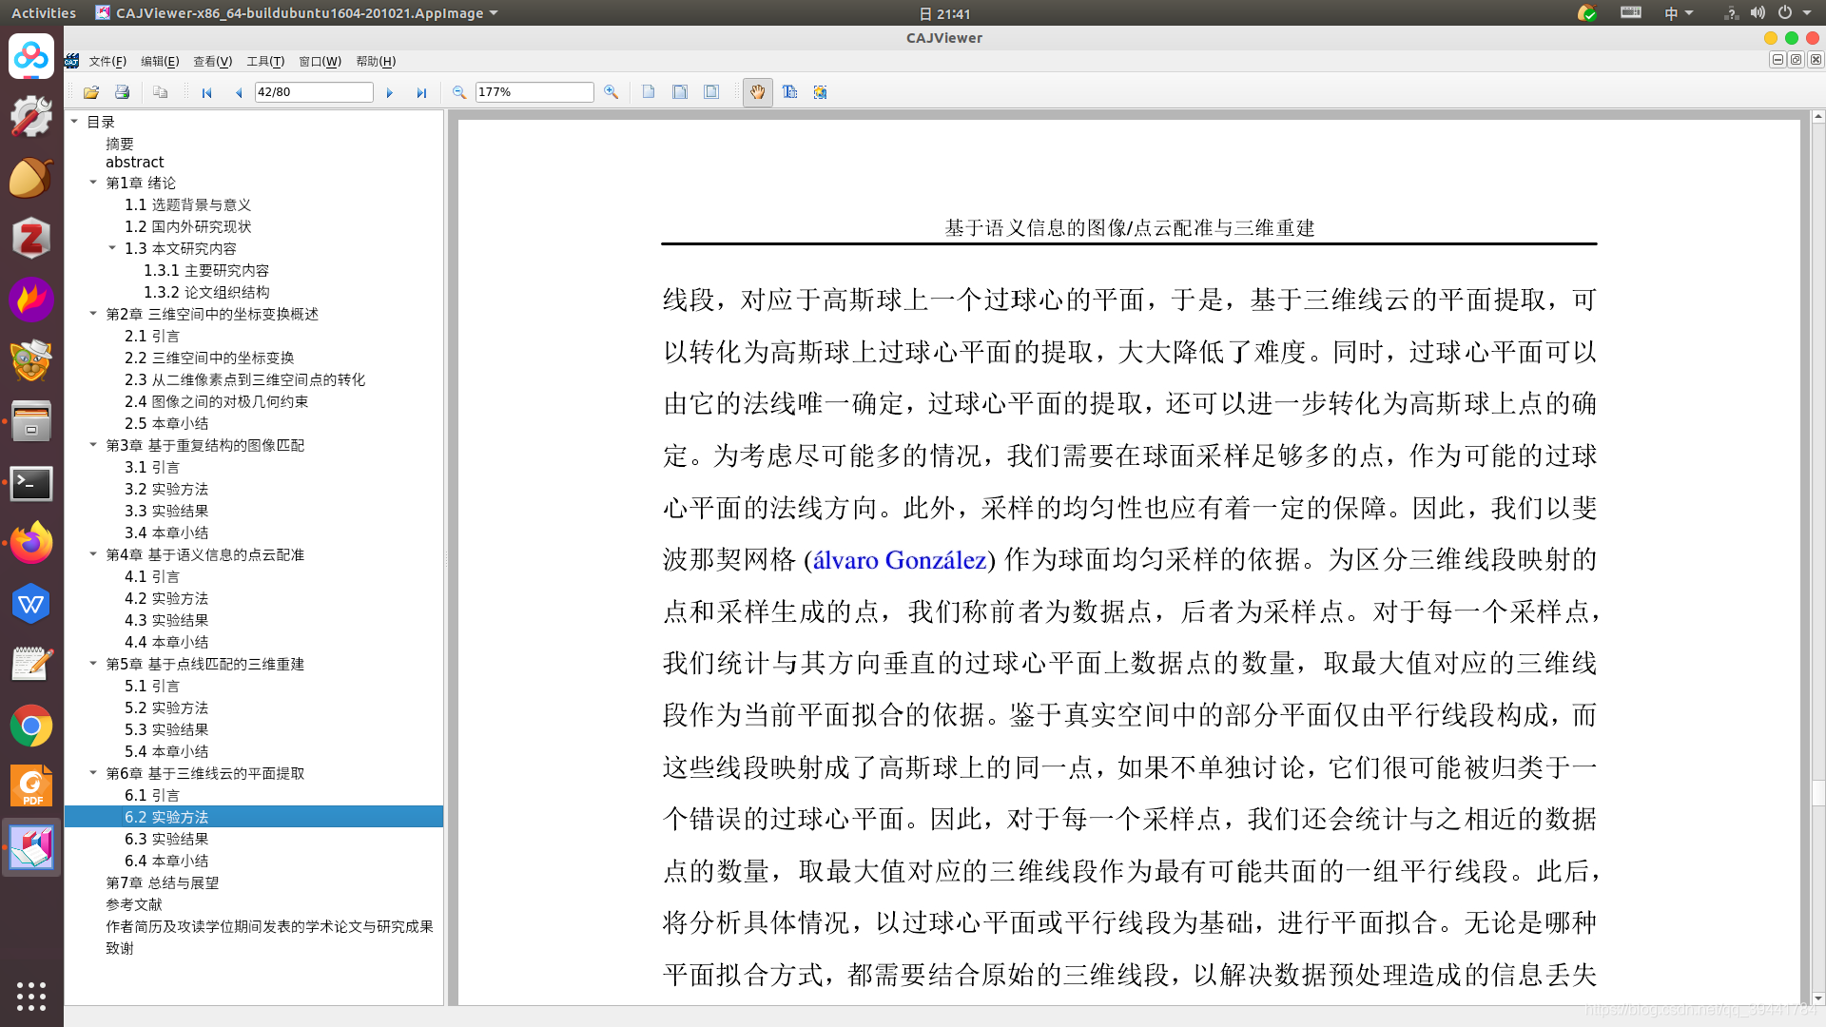1826x1027 pixels.
Task: Follow the álvaro González citation link
Action: [x=900, y=560]
